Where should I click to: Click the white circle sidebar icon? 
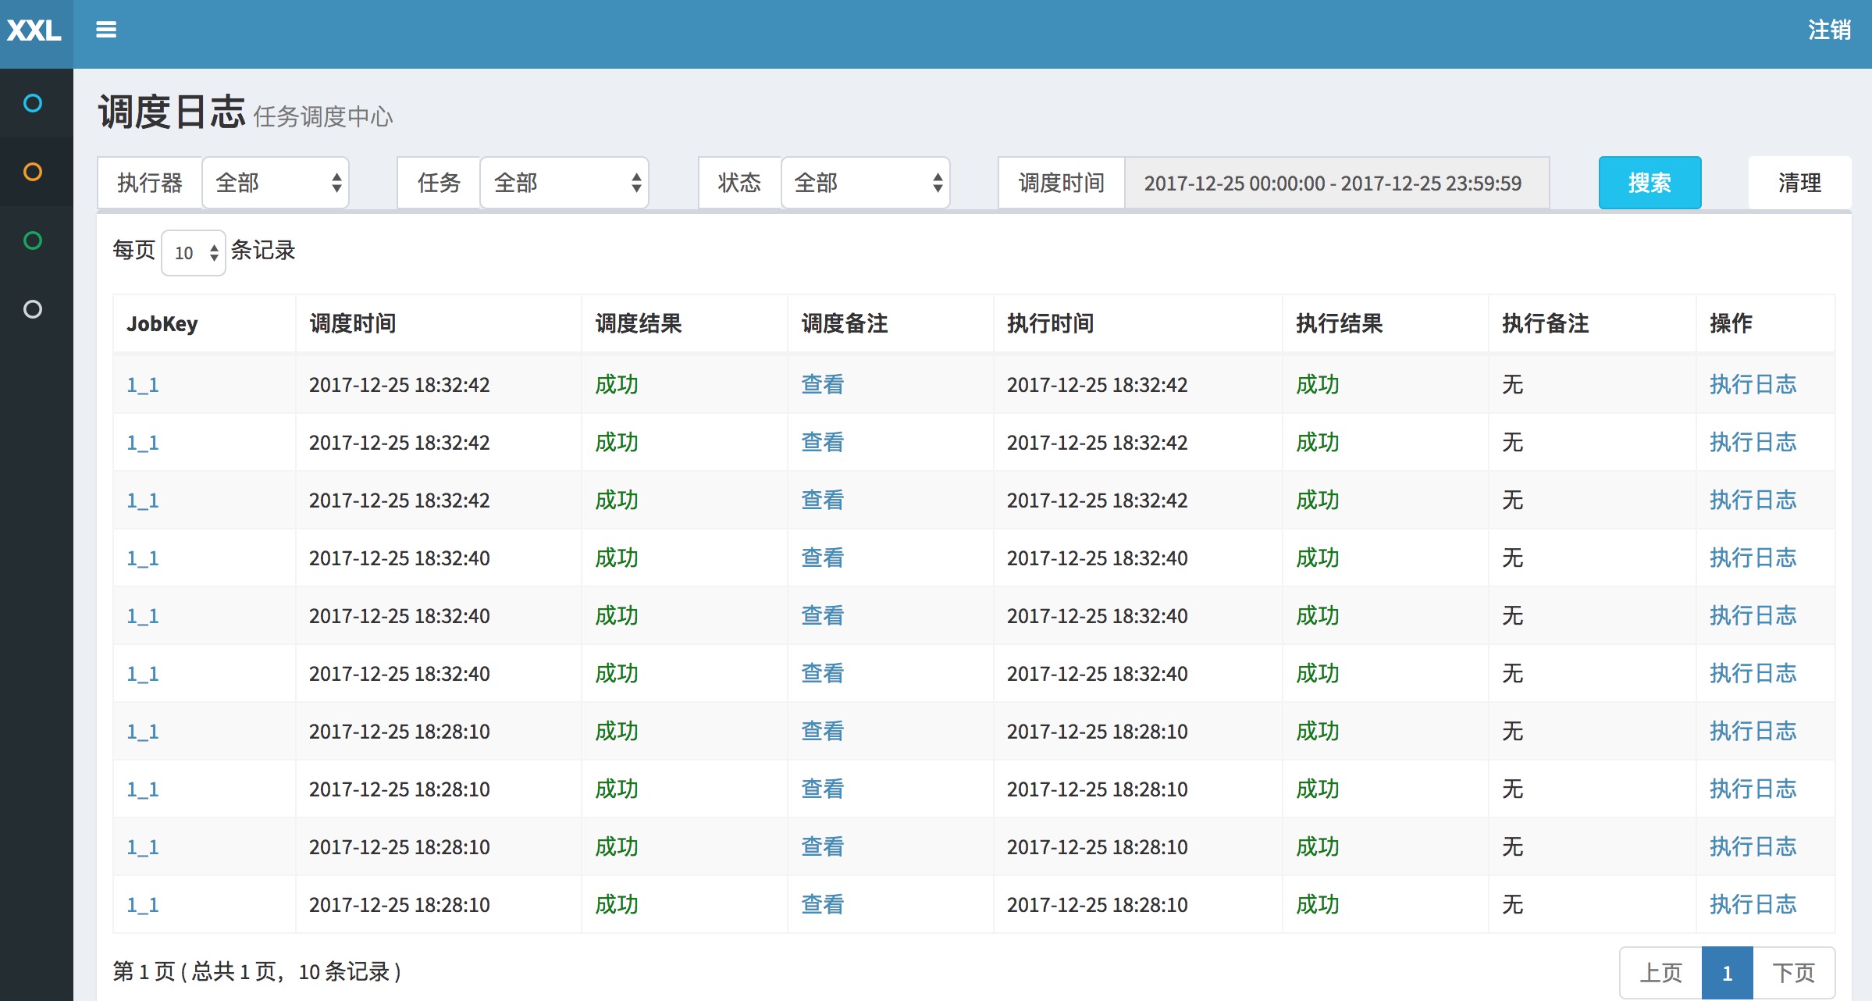click(33, 309)
